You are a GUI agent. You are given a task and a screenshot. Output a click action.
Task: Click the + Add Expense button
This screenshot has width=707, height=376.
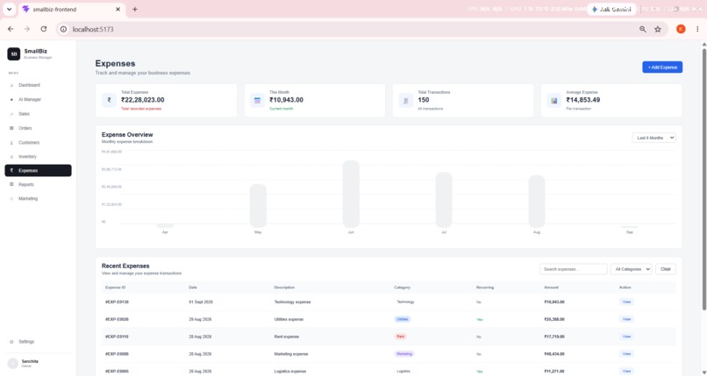662,67
